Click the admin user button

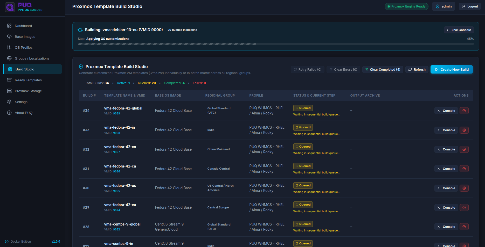(444, 6)
